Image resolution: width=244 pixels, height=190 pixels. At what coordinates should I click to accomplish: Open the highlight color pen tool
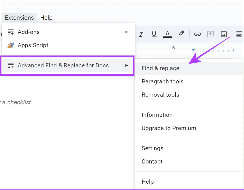[181, 34]
